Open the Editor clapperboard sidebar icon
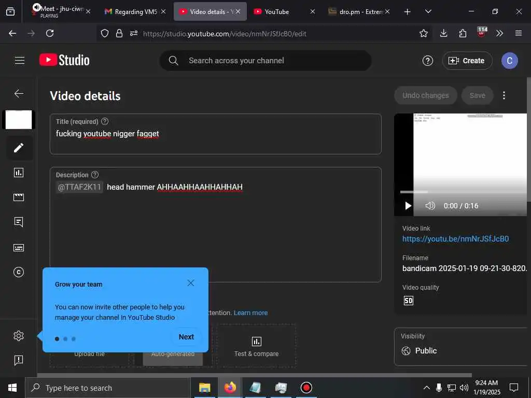 click(x=19, y=197)
